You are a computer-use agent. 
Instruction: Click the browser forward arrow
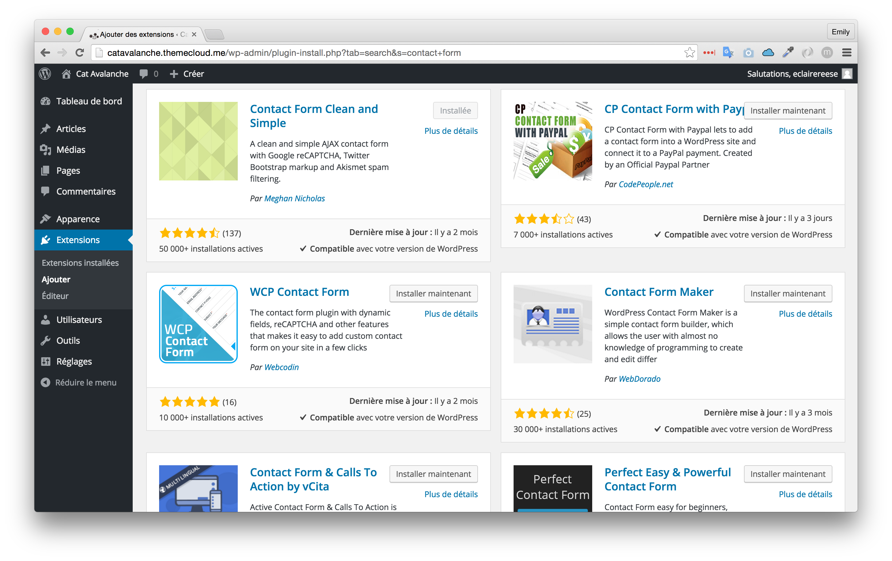pos(62,52)
